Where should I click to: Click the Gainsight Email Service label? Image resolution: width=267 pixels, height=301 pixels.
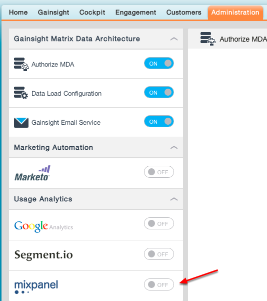point(66,123)
